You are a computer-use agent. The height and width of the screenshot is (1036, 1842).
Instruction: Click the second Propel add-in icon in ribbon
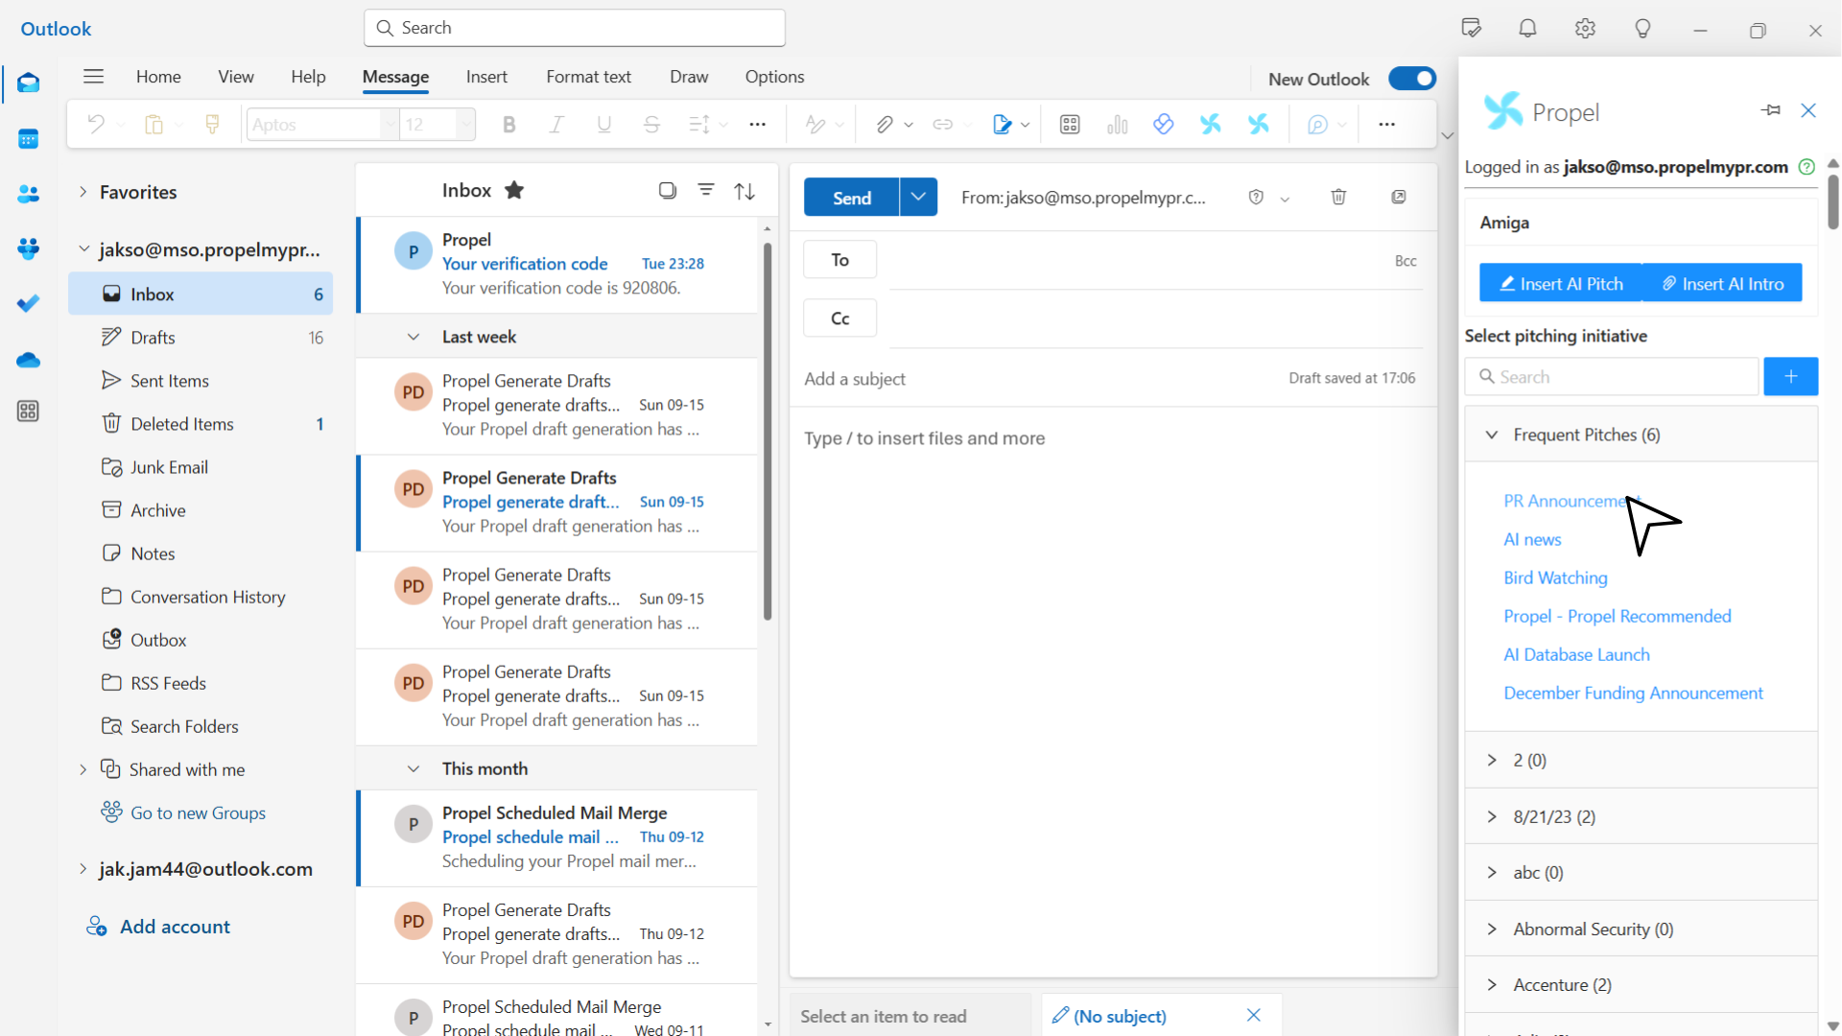tap(1259, 124)
